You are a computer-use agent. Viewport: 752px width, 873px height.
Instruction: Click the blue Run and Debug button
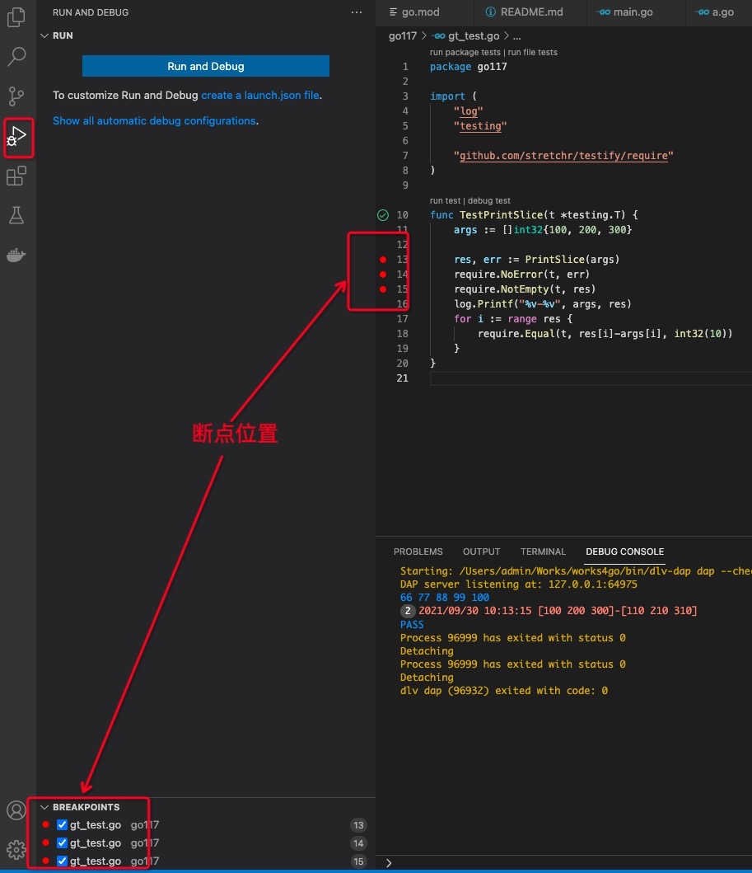pos(206,66)
